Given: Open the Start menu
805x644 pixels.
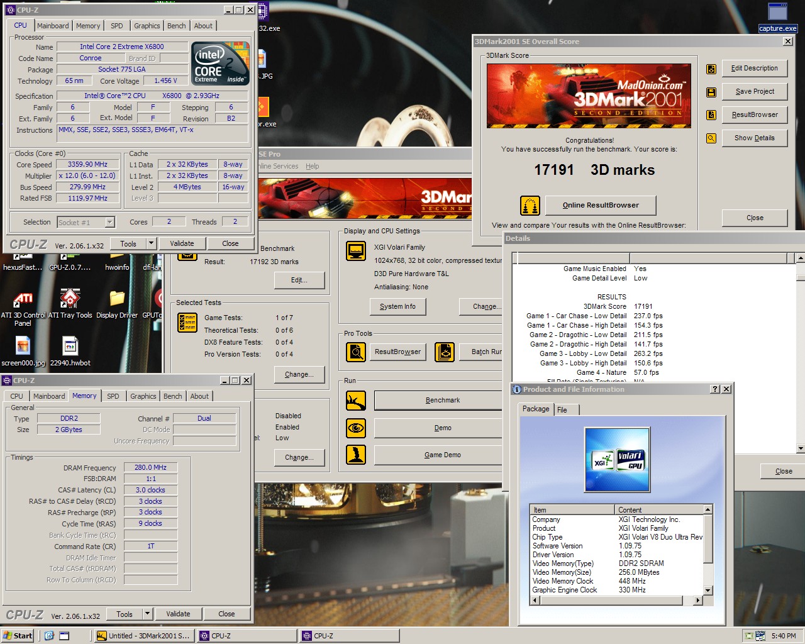Looking at the screenshot, I should (x=18, y=636).
